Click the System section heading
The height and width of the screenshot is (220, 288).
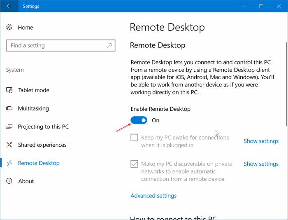point(15,70)
